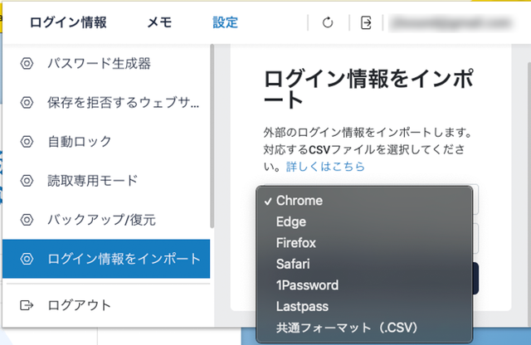Choose 共通フォーマット（.CSV） from dropdown
Screen dimensions: 531x345
click(x=364, y=328)
